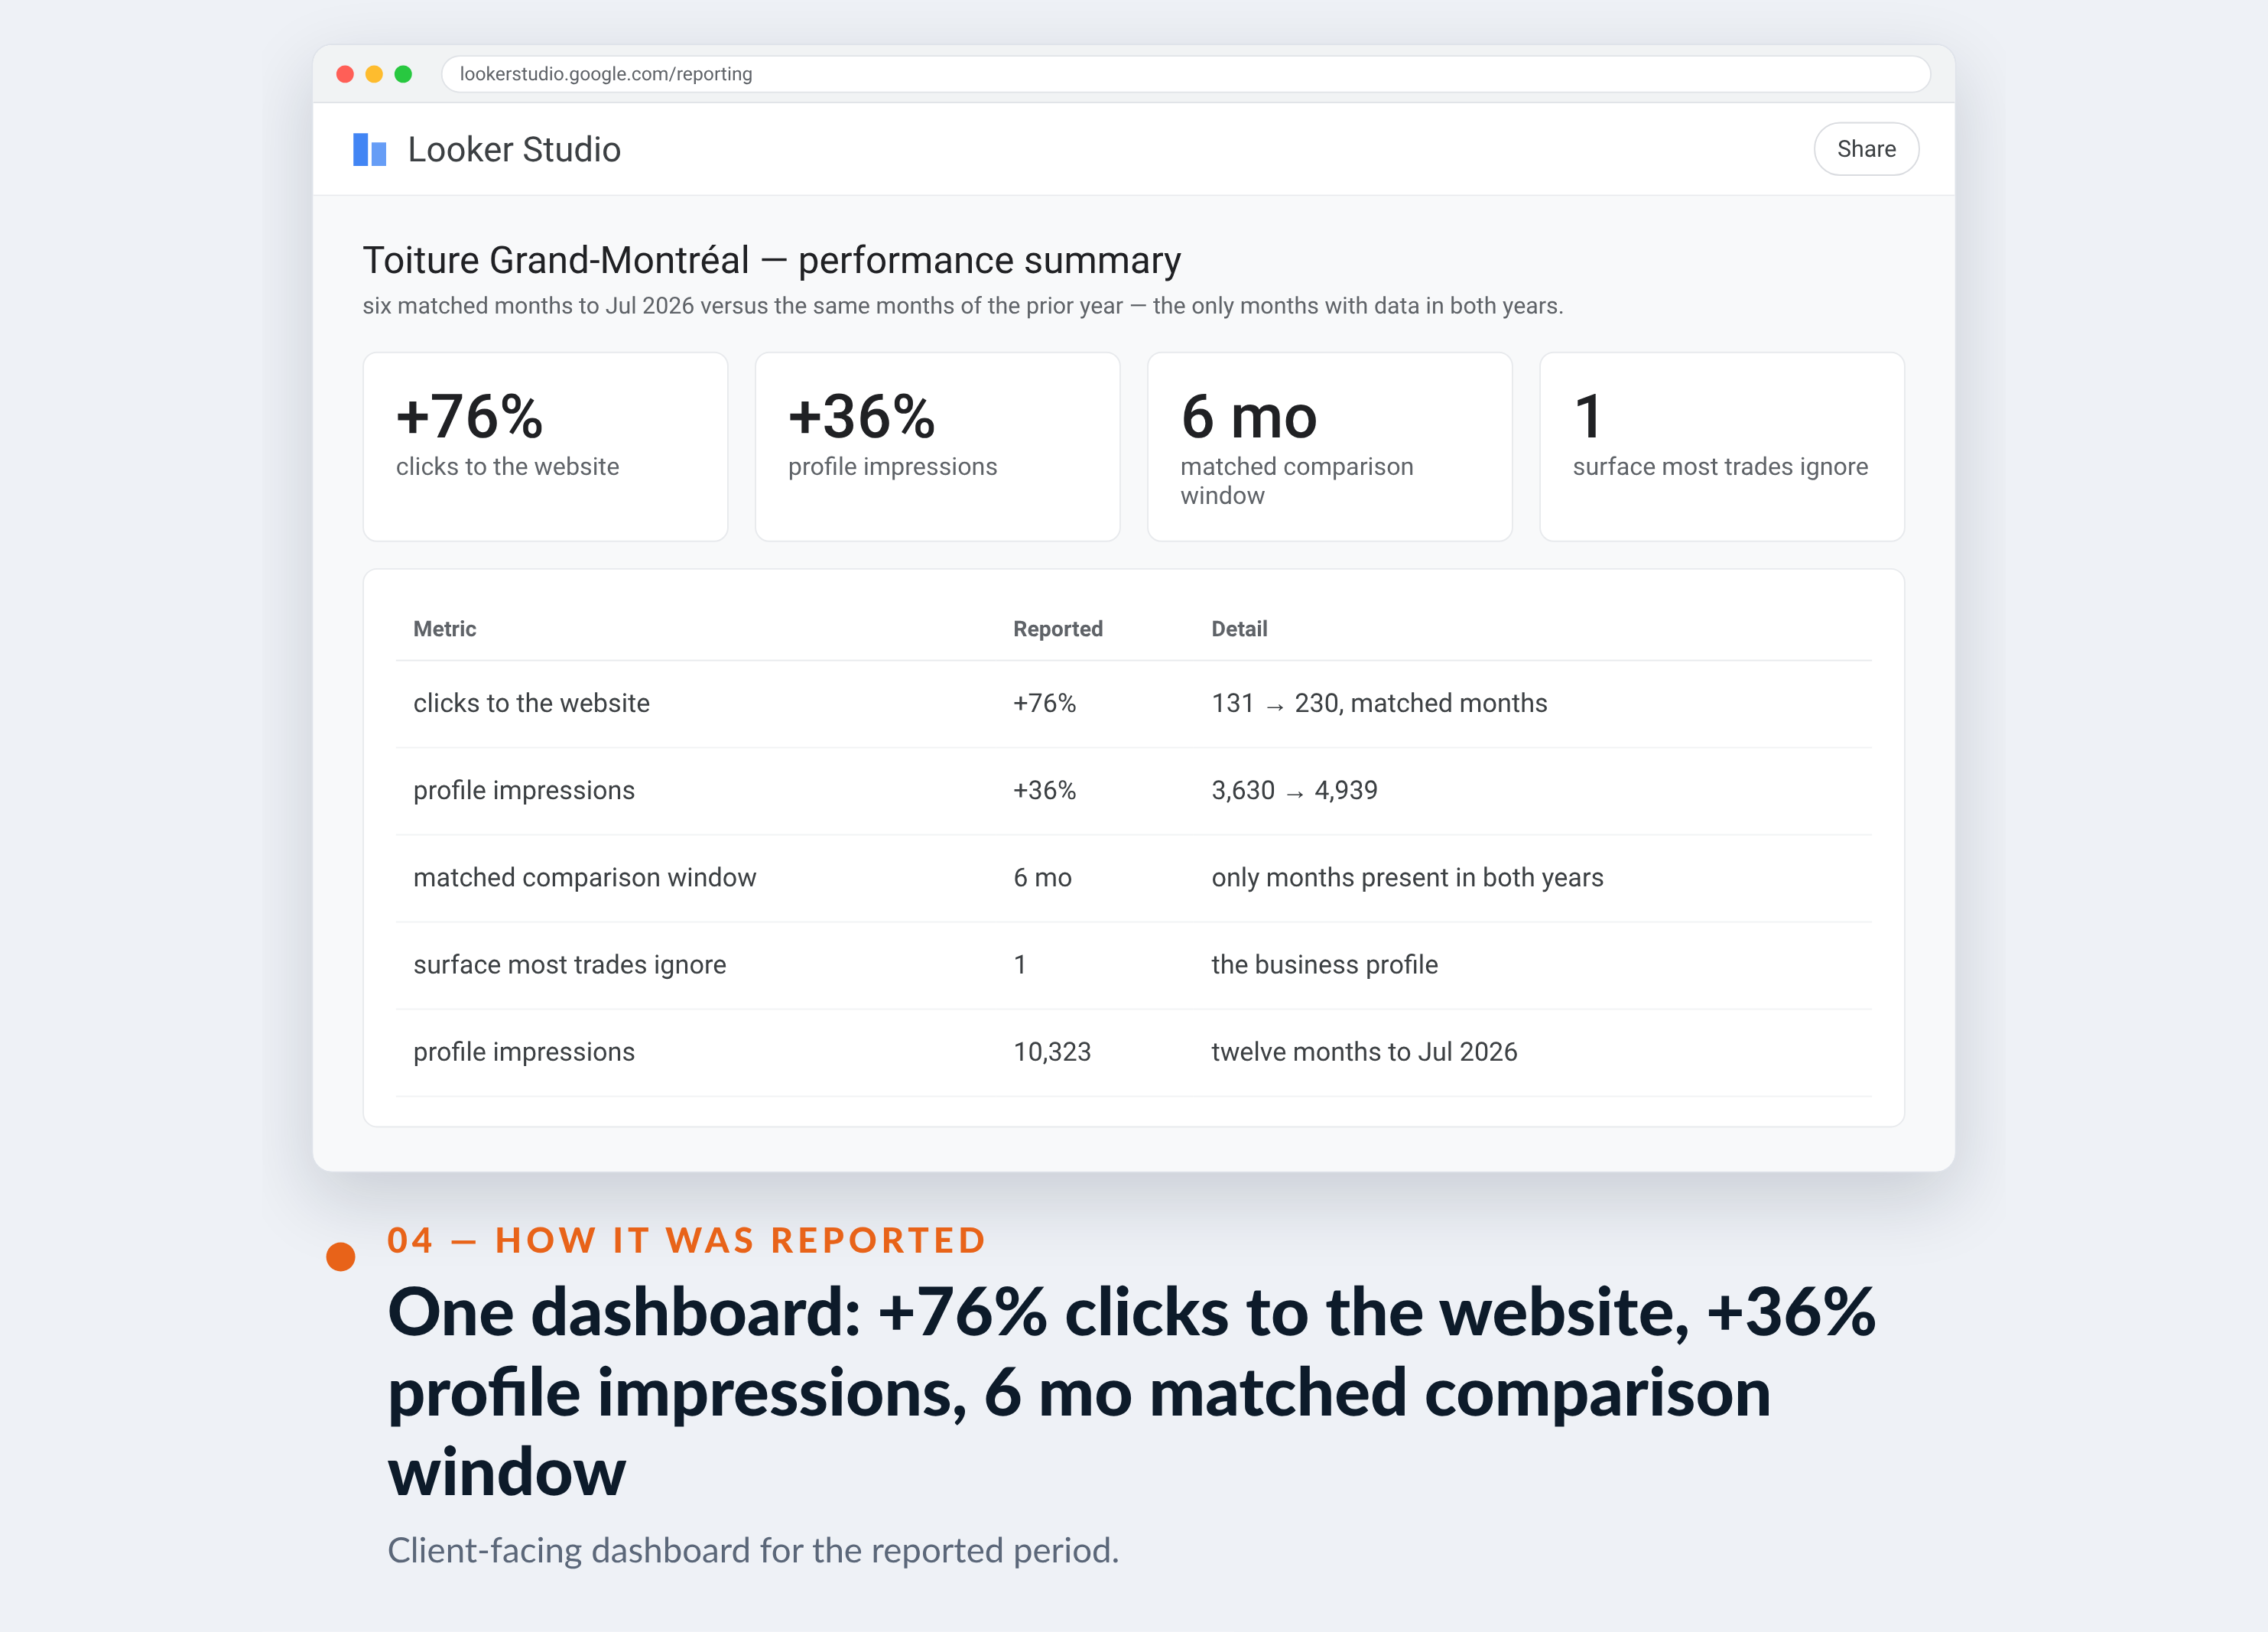
Task: Click the '6 mo' value in the table
Action: click(x=1042, y=877)
